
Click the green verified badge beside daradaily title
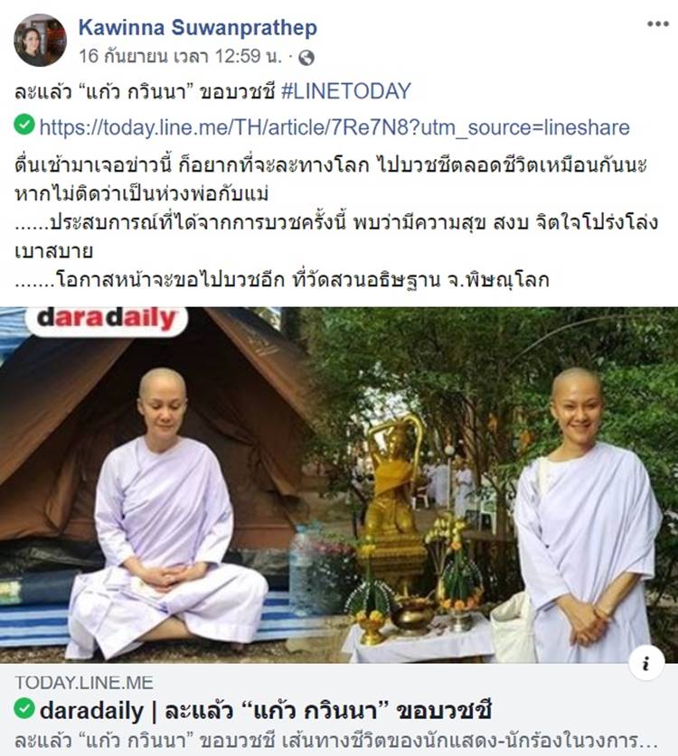point(24,709)
